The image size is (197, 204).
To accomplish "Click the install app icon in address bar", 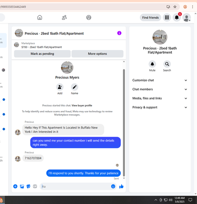I will coord(168,7).
